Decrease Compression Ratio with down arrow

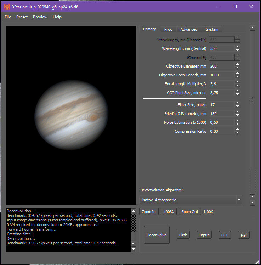[238, 133]
